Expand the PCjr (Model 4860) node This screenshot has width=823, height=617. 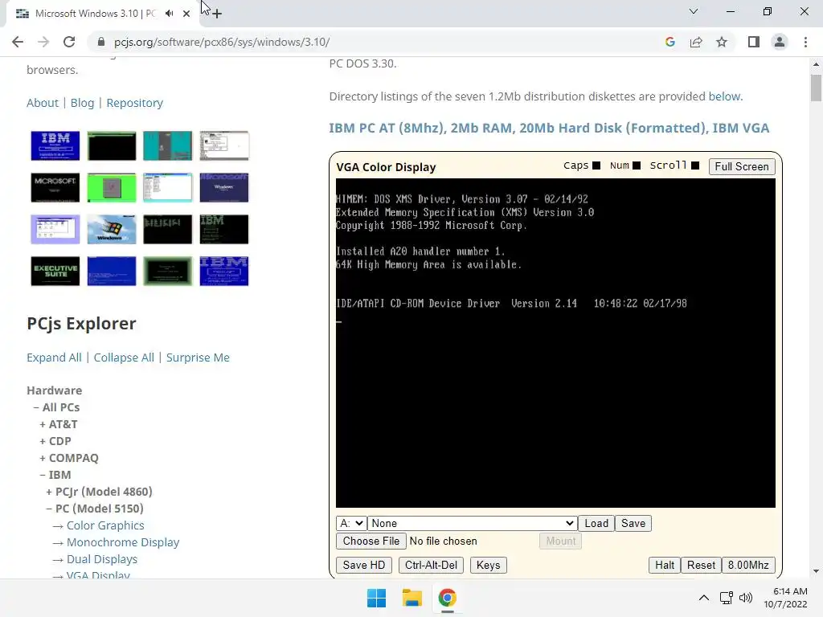click(x=99, y=492)
